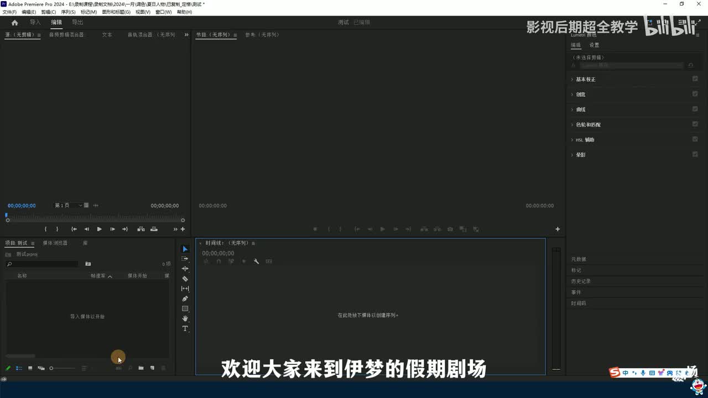Select the Pen tool
Image resolution: width=708 pixels, height=398 pixels.
click(x=185, y=298)
